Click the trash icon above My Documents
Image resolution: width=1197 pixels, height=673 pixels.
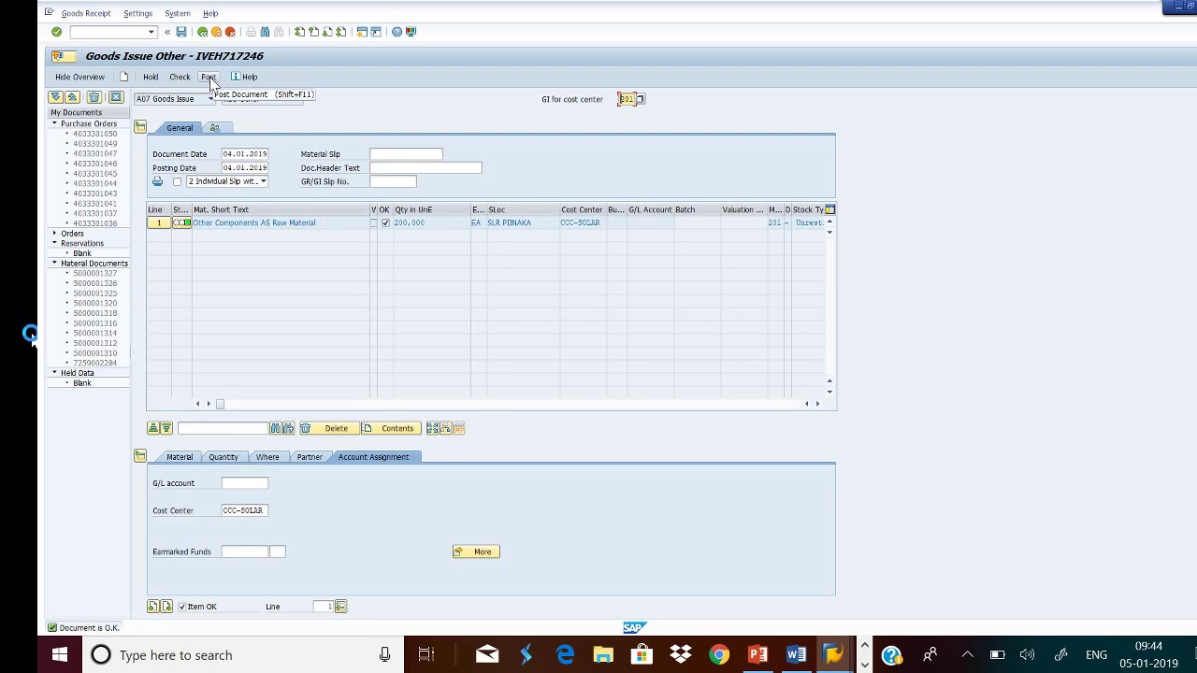click(94, 97)
